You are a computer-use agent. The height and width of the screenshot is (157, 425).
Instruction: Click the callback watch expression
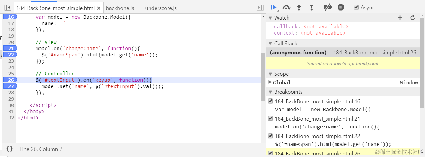311,26
